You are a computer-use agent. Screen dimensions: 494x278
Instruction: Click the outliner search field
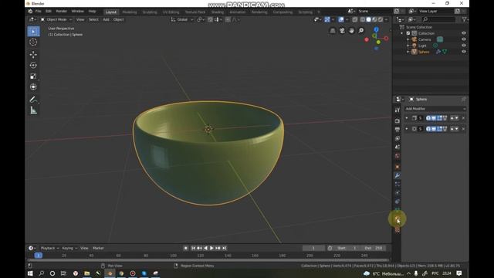(438, 19)
